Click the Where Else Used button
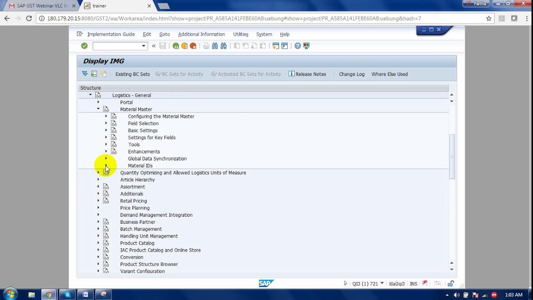The width and height of the screenshot is (533, 300). point(389,74)
